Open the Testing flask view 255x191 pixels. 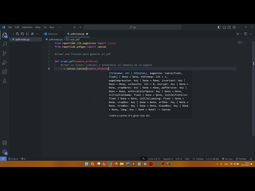coord(4,81)
